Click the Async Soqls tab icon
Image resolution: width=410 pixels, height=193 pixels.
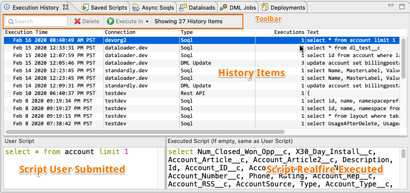click(x=136, y=7)
